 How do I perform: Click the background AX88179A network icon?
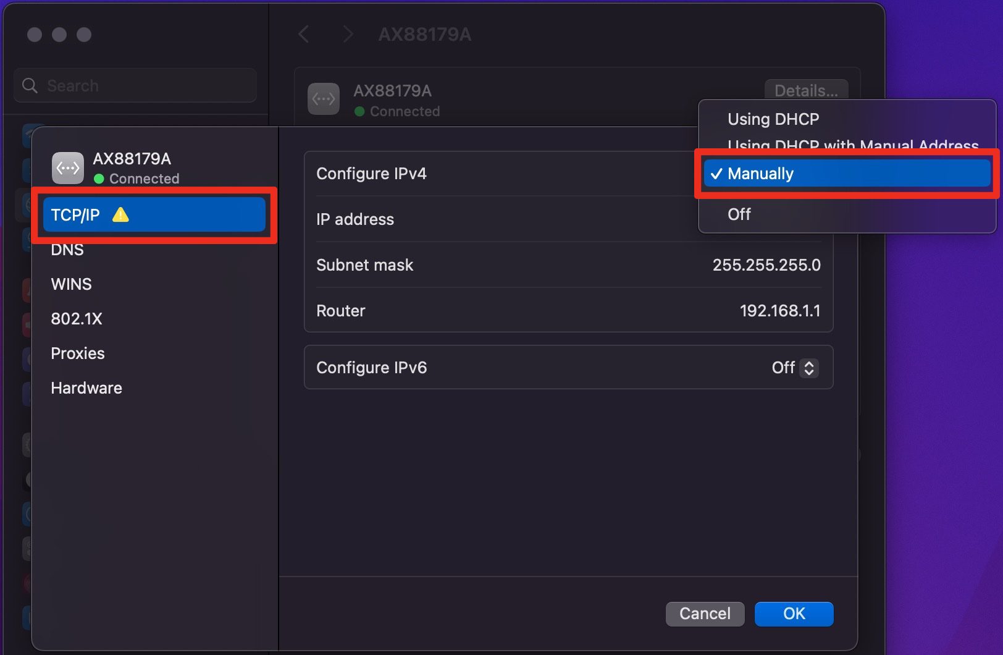click(324, 99)
